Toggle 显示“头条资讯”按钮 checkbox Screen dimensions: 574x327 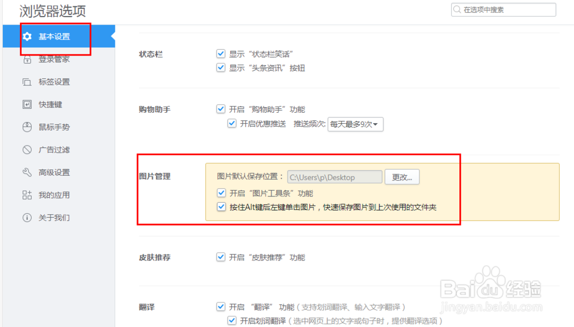(221, 68)
